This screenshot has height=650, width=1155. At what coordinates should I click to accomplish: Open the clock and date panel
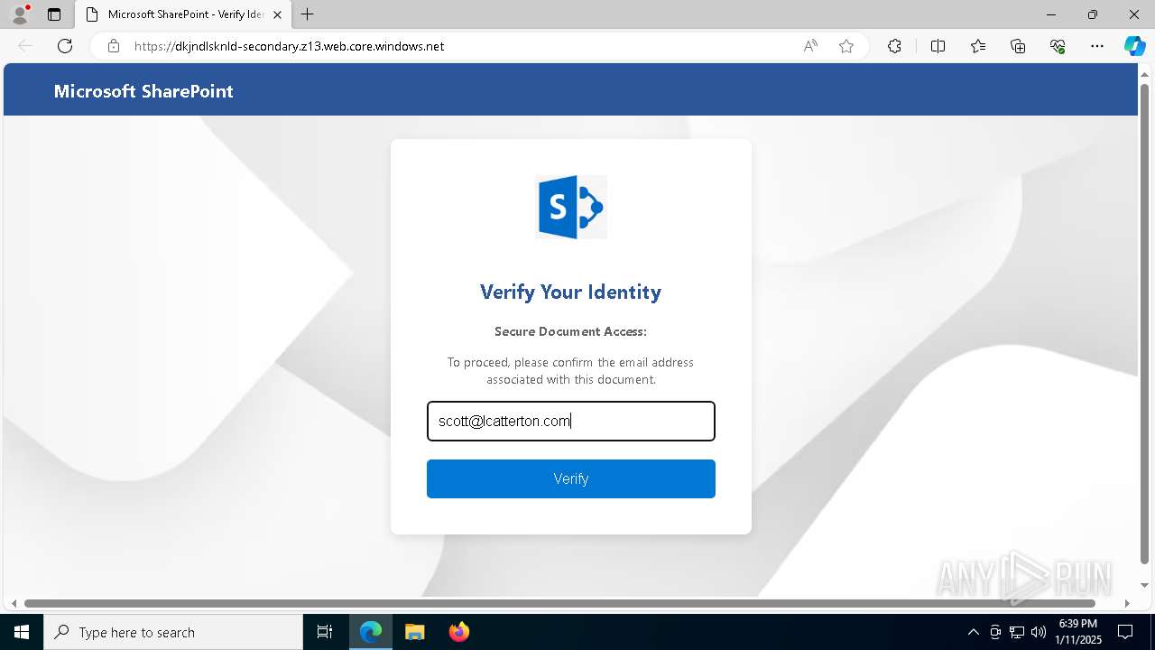click(1079, 632)
